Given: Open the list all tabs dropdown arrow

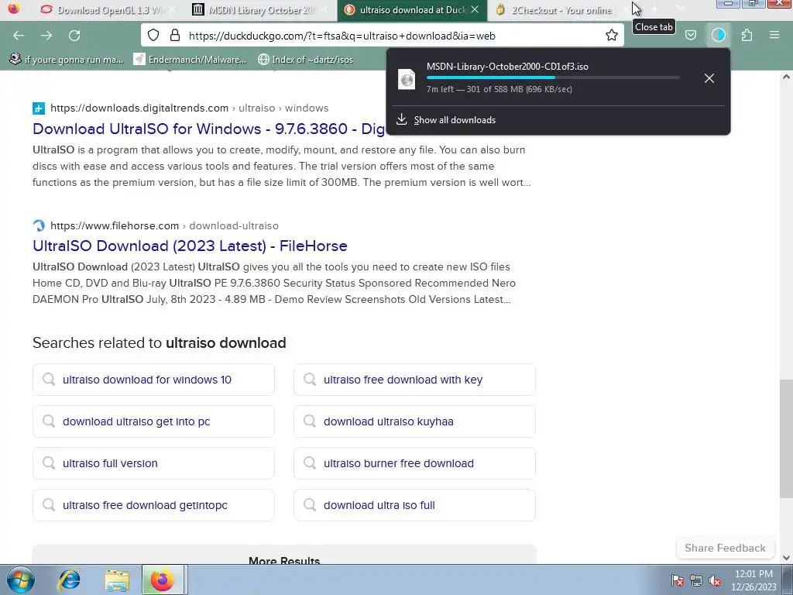Looking at the screenshot, I should pyautogui.click(x=680, y=8).
